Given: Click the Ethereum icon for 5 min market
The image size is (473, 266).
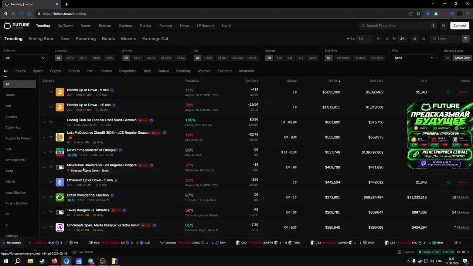Looking at the screenshot, I should click(x=60, y=182).
